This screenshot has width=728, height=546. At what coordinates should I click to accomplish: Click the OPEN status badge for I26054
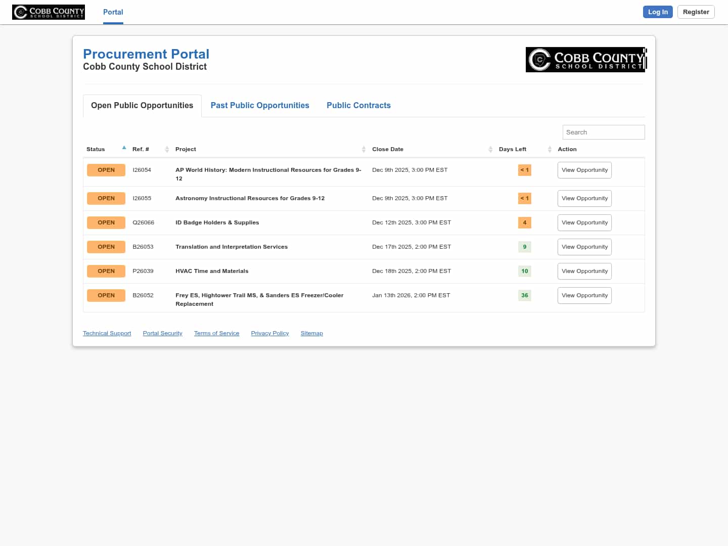[x=106, y=170]
